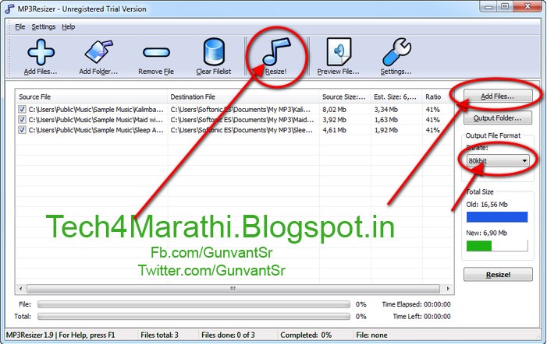
Task: Click the Resize! button in side panel
Action: (x=498, y=275)
